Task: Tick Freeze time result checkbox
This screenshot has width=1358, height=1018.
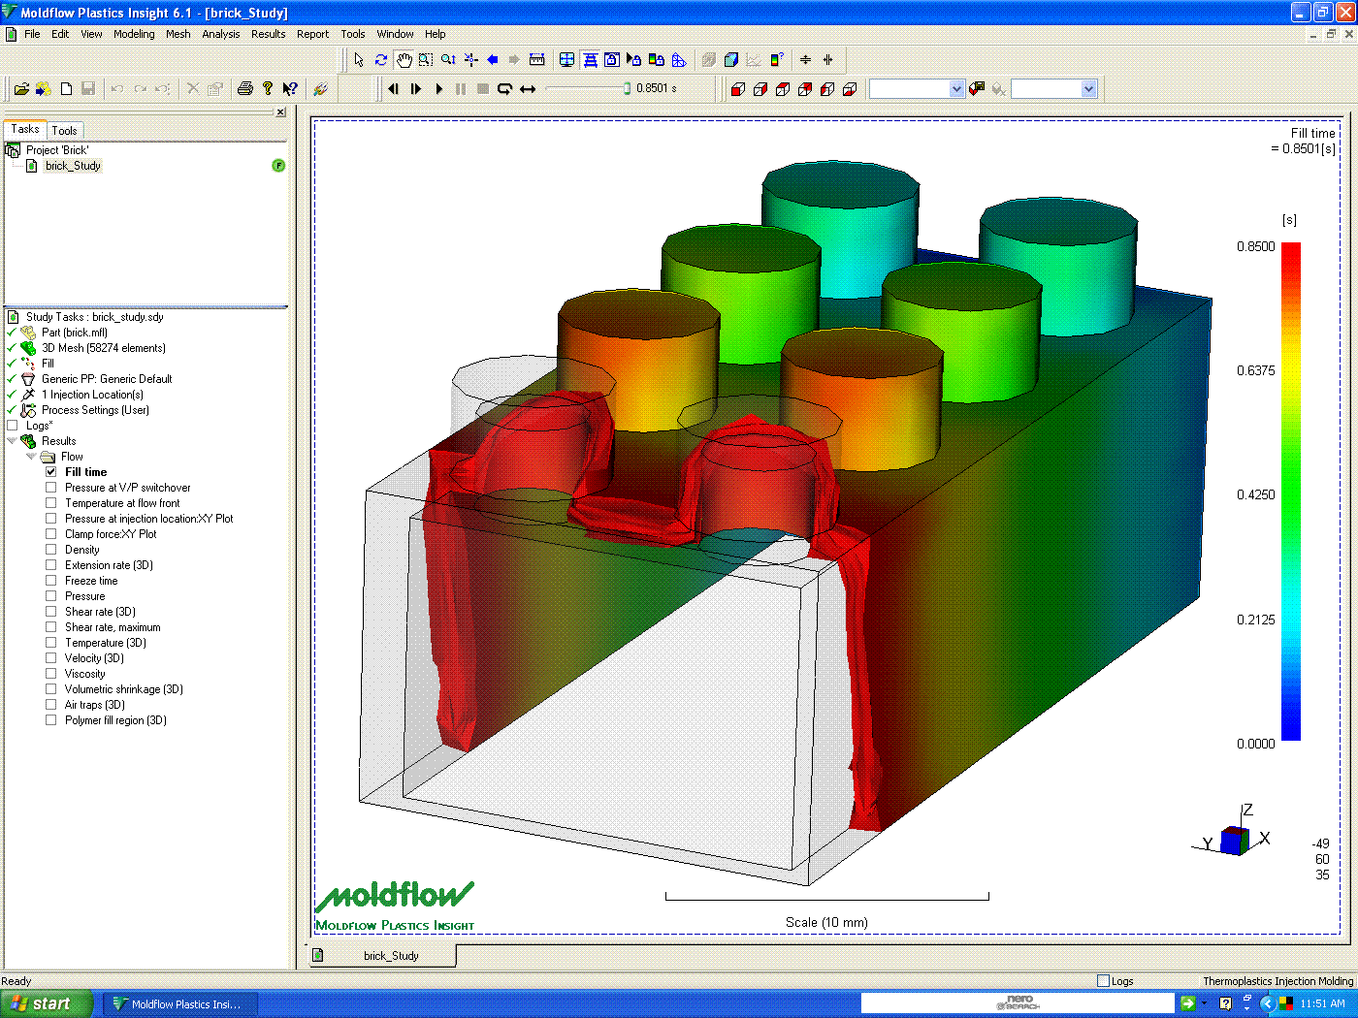Action: (x=51, y=581)
